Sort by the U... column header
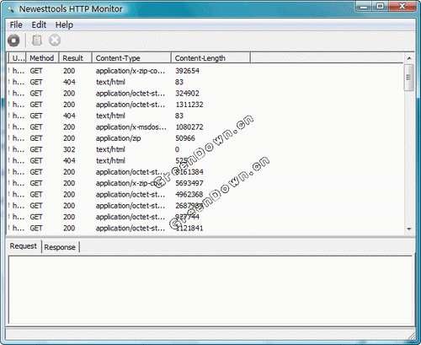Viewport: 421px width, 345px height. point(18,58)
